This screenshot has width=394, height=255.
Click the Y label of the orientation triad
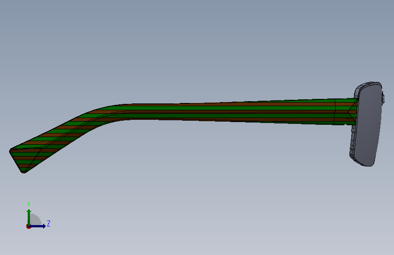pos(29,204)
